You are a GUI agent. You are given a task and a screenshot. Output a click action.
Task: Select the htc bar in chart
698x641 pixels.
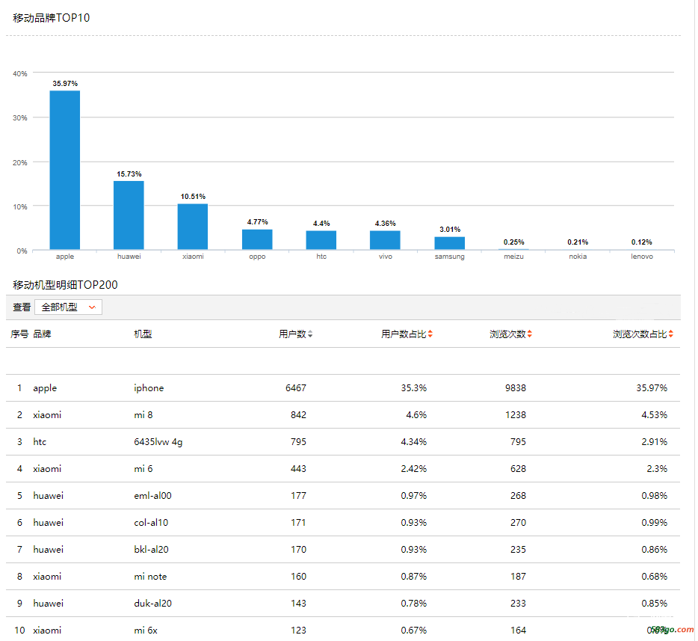click(x=321, y=240)
